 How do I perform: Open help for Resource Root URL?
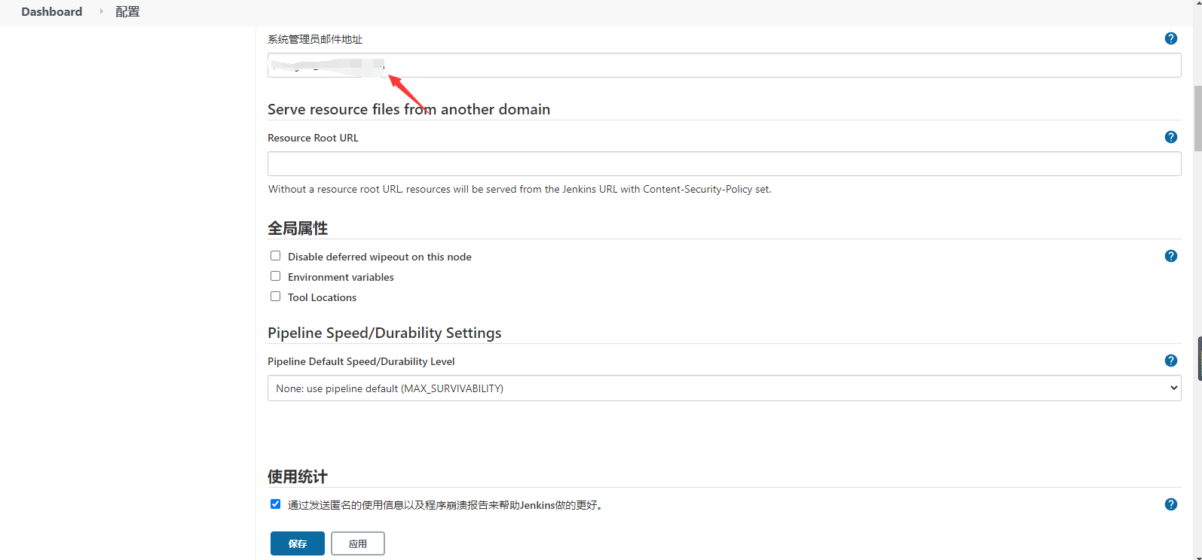point(1170,137)
